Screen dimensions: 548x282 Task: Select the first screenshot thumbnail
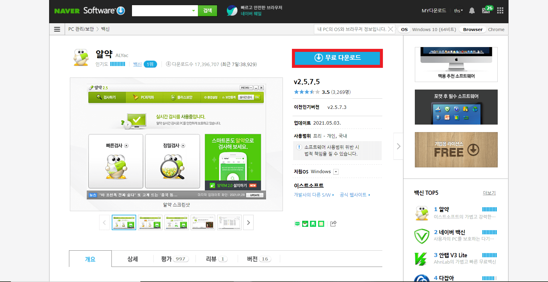point(124,223)
